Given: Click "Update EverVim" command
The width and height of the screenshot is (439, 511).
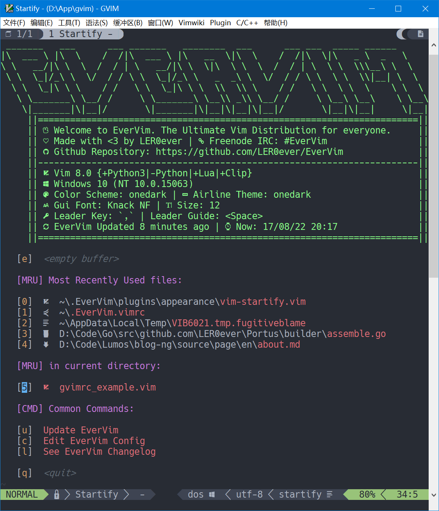Looking at the screenshot, I should 80,430.
